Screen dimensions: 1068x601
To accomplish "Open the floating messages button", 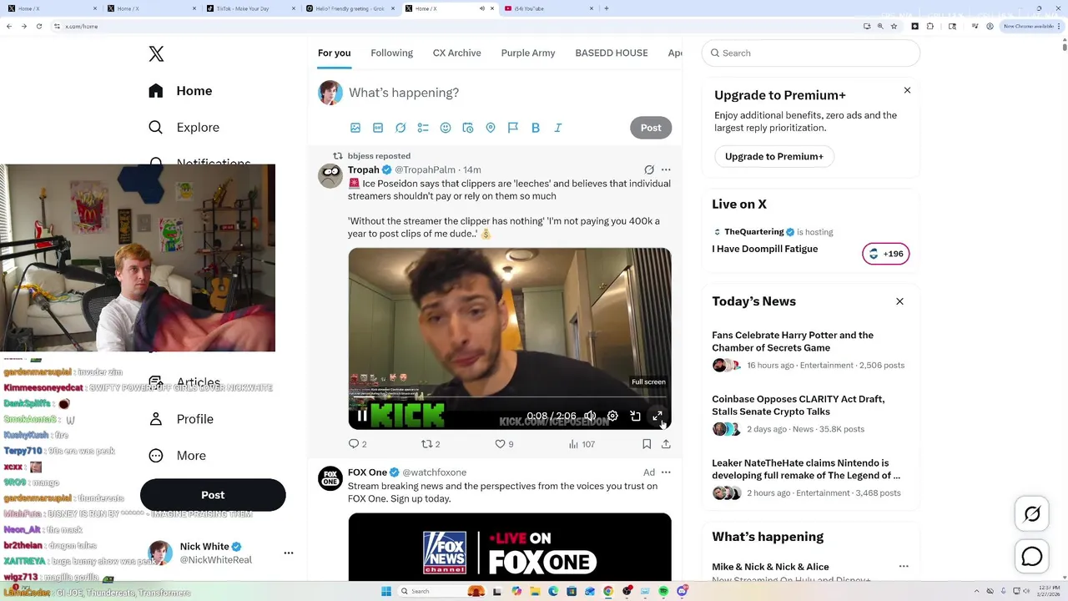I will pyautogui.click(x=1032, y=556).
